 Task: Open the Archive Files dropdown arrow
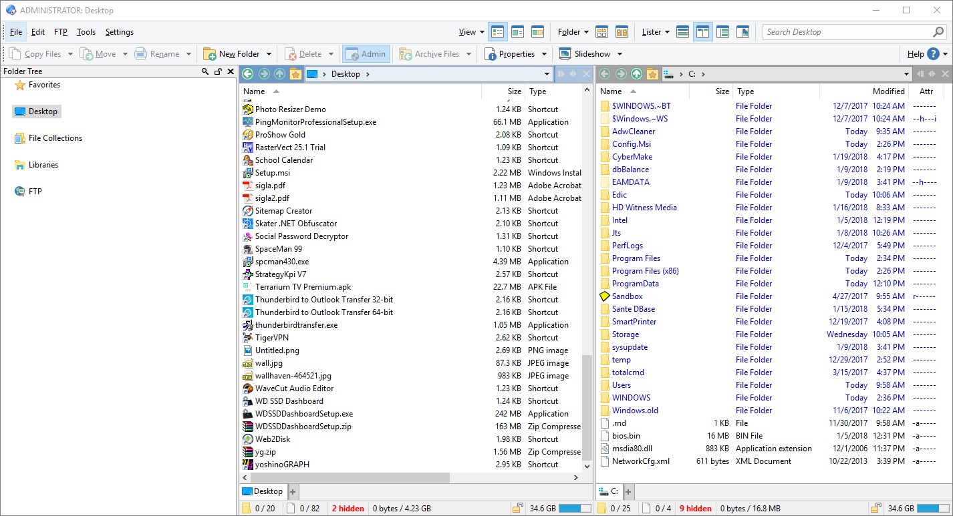(x=468, y=54)
